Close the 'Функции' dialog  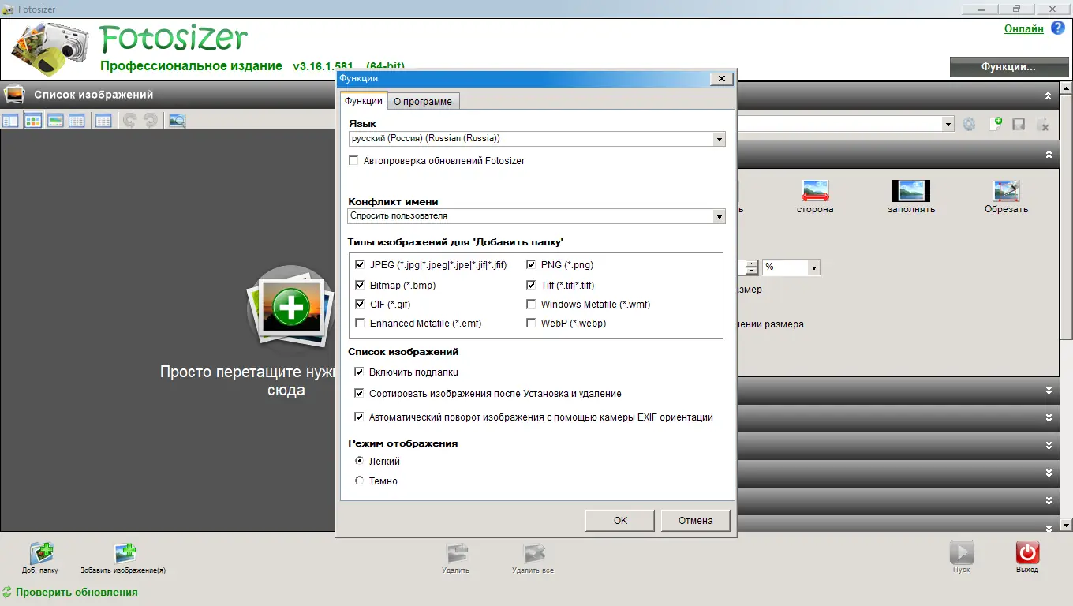pos(721,78)
